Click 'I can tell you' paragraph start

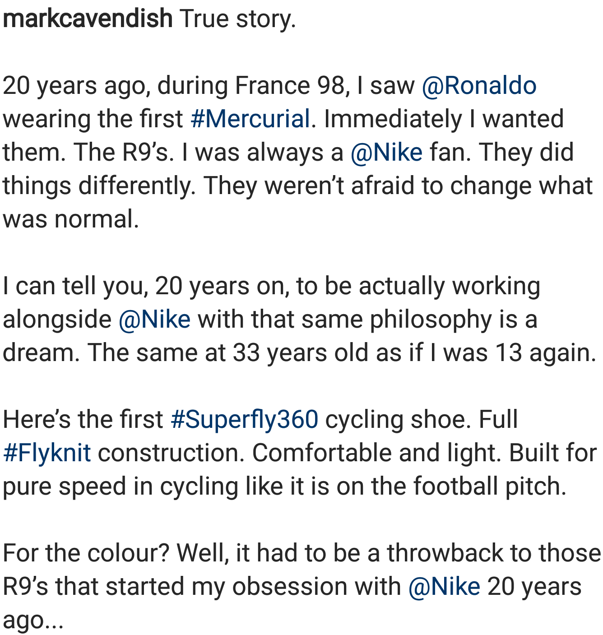pyautogui.click(x=75, y=286)
